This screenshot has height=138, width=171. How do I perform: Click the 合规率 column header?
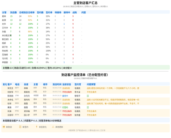(31, 12)
